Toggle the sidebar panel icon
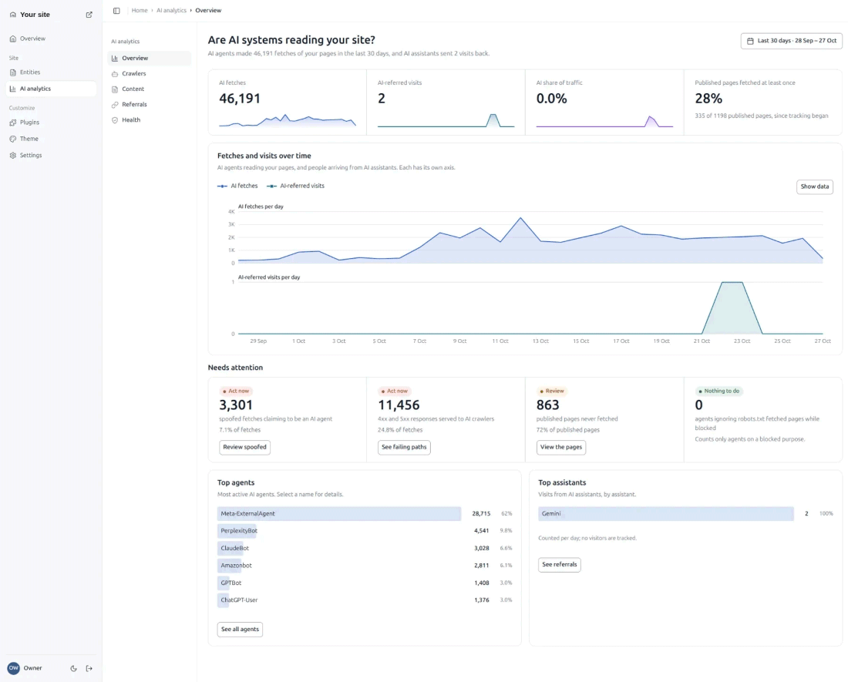Screen dimensions: 848x682 [x=116, y=10]
